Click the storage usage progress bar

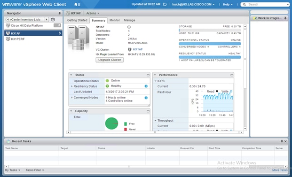(210, 30)
